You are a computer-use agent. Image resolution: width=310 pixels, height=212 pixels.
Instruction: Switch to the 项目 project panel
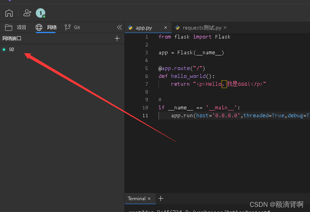click(x=16, y=27)
